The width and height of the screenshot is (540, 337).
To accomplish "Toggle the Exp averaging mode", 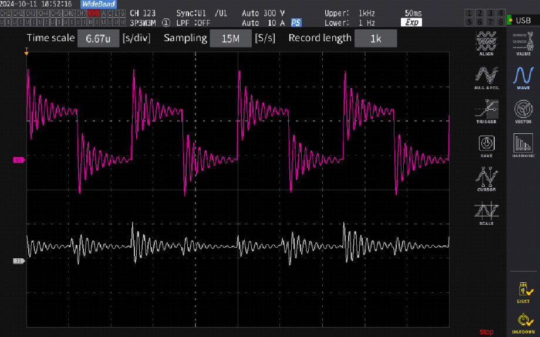I will tap(411, 22).
